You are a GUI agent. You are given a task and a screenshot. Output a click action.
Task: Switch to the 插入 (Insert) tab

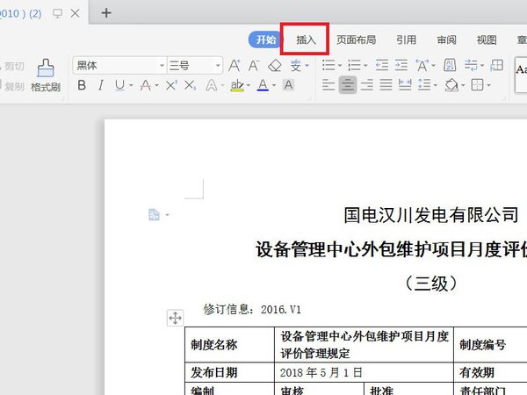tap(306, 40)
